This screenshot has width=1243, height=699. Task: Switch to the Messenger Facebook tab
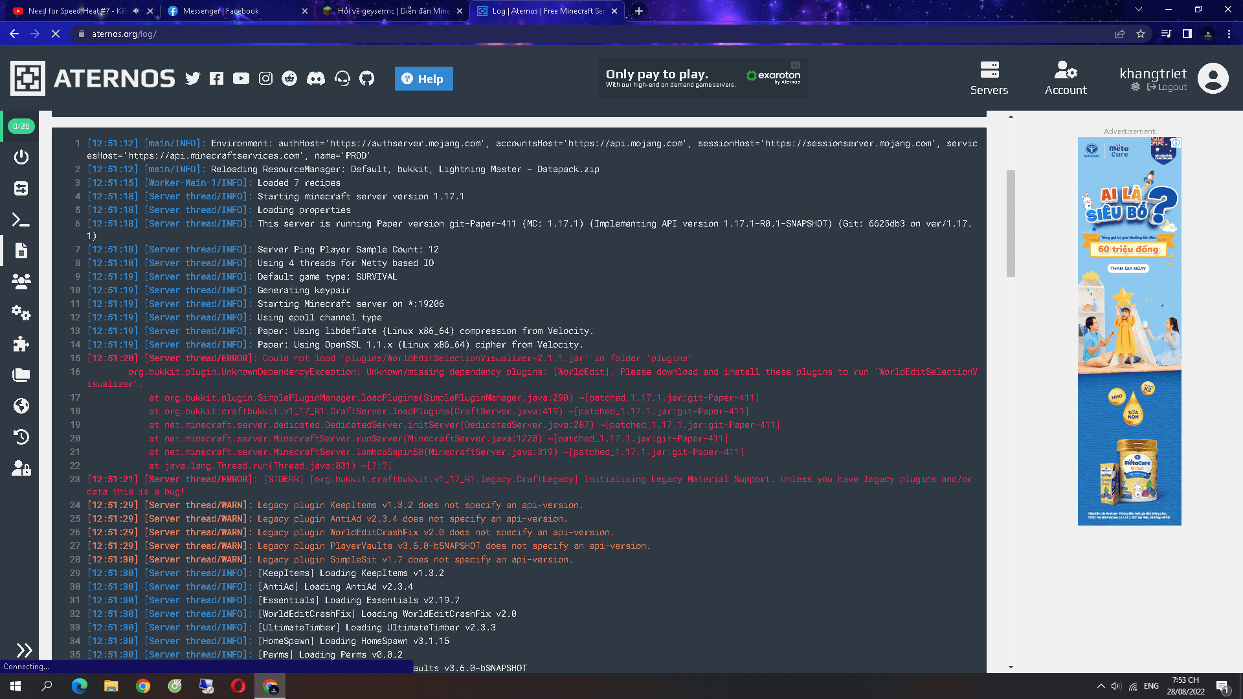(220, 11)
